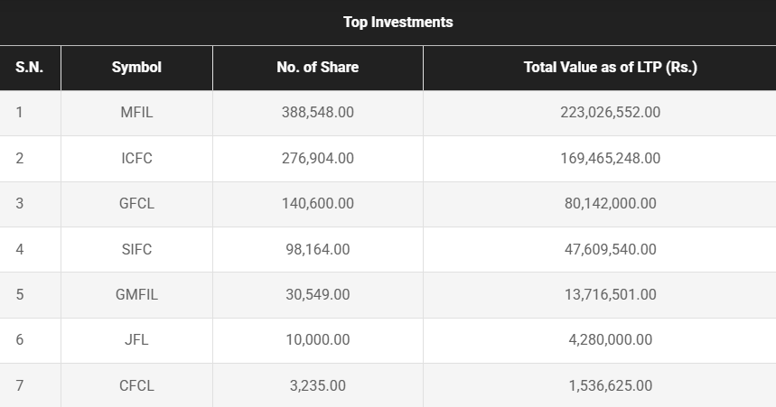Click the JFL symbol entry
This screenshot has width=776, height=407.
click(136, 340)
